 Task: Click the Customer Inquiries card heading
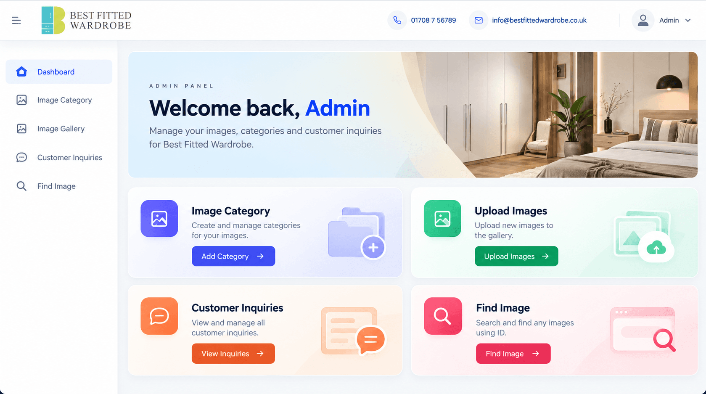click(x=238, y=308)
